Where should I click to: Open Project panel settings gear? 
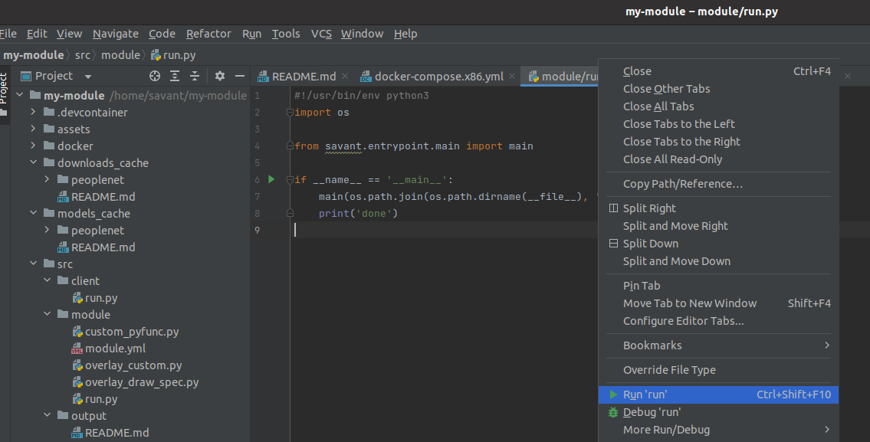point(220,76)
